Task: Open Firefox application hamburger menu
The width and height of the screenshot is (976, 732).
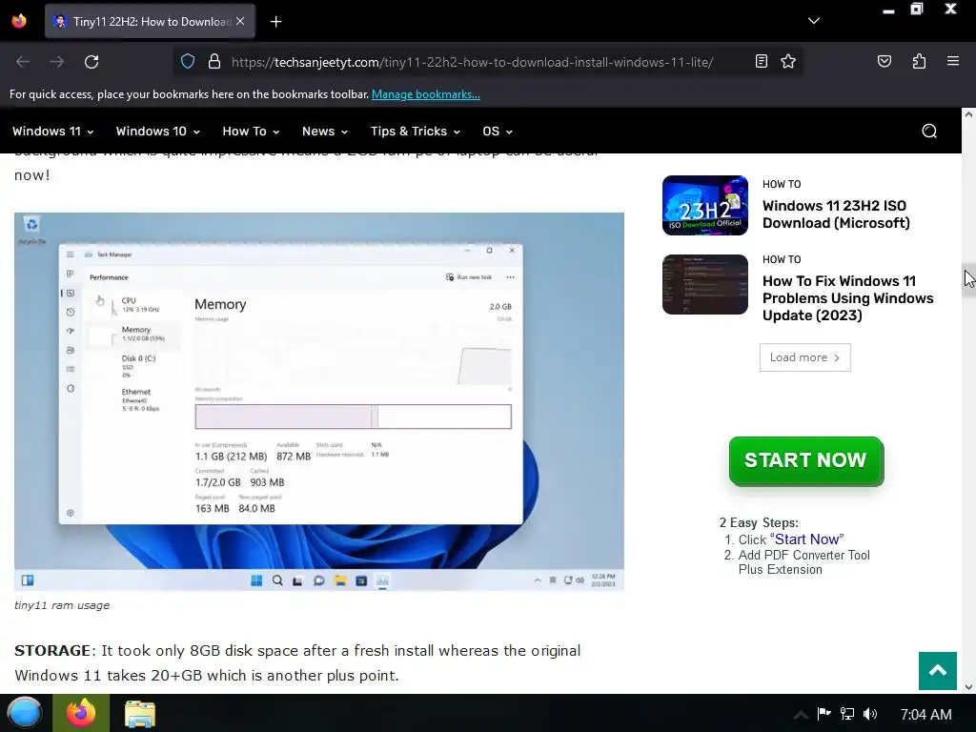Action: (x=952, y=62)
